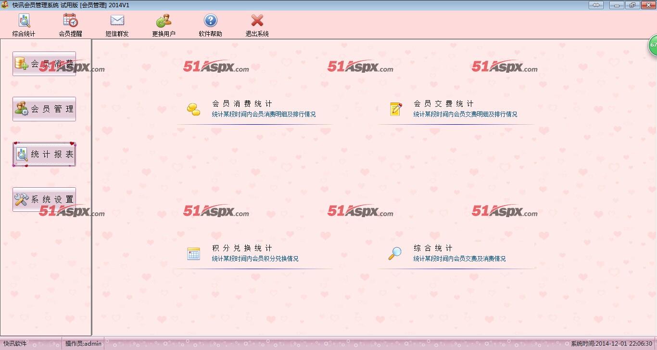Click the calendar icon for 积分兑换统计
Image resolution: width=657 pixels, height=350 pixels.
pyautogui.click(x=193, y=254)
